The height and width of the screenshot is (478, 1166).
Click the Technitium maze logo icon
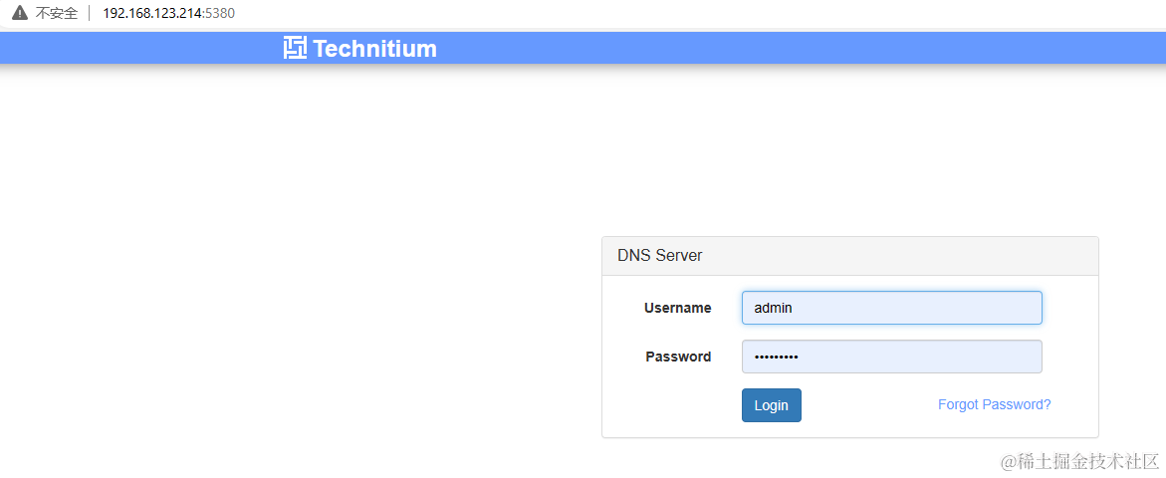(295, 48)
